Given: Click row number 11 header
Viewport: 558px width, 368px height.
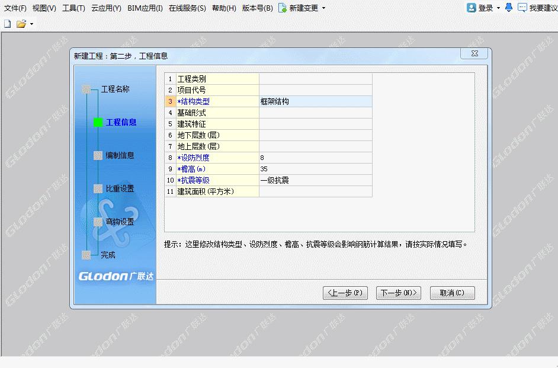Looking at the screenshot, I should click(170, 191).
